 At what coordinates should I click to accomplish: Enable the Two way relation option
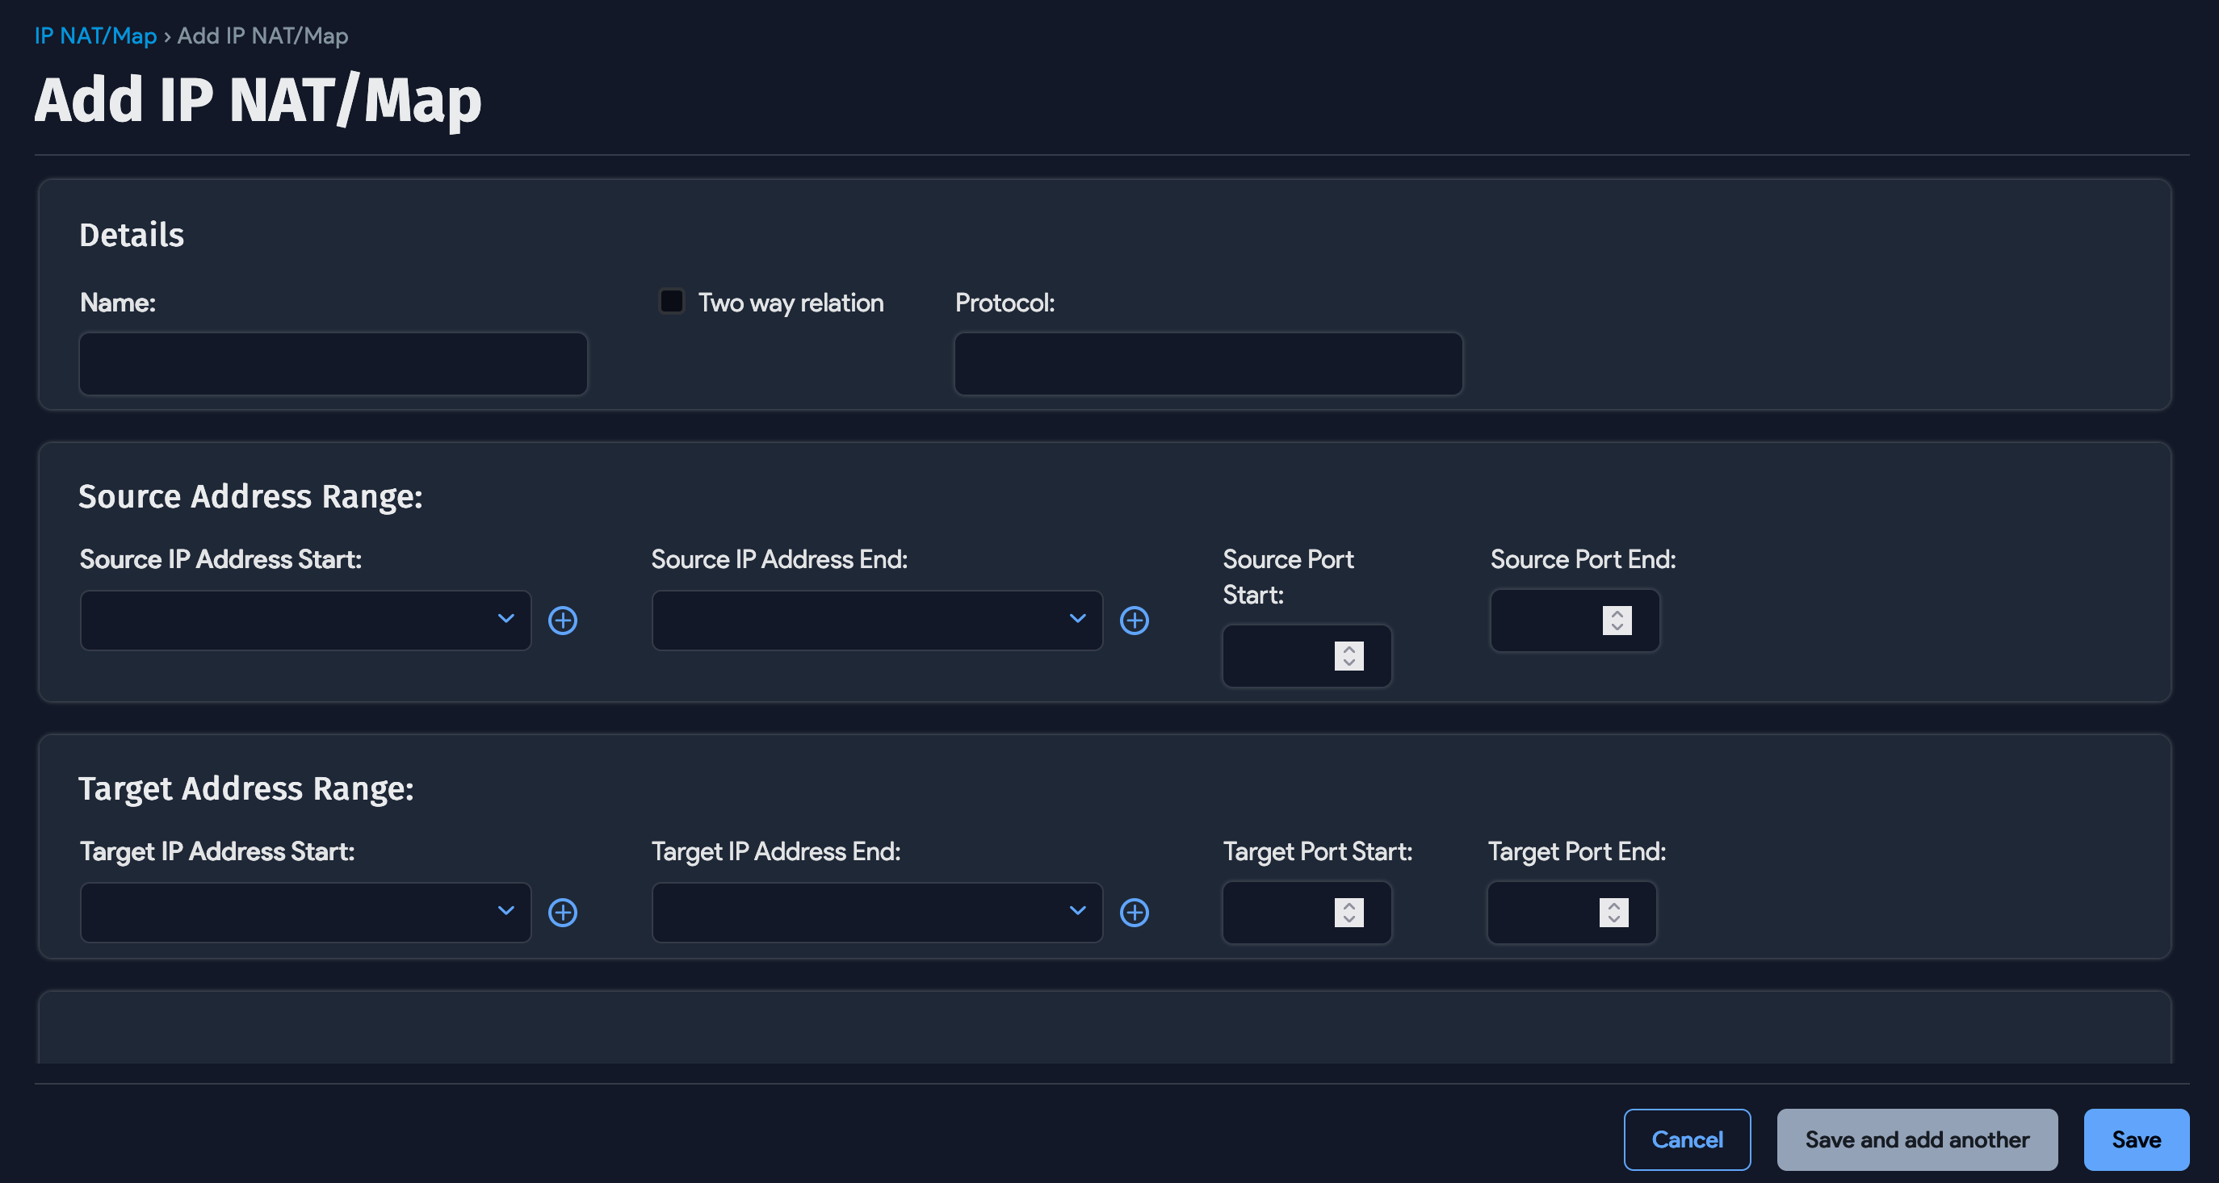(x=671, y=301)
